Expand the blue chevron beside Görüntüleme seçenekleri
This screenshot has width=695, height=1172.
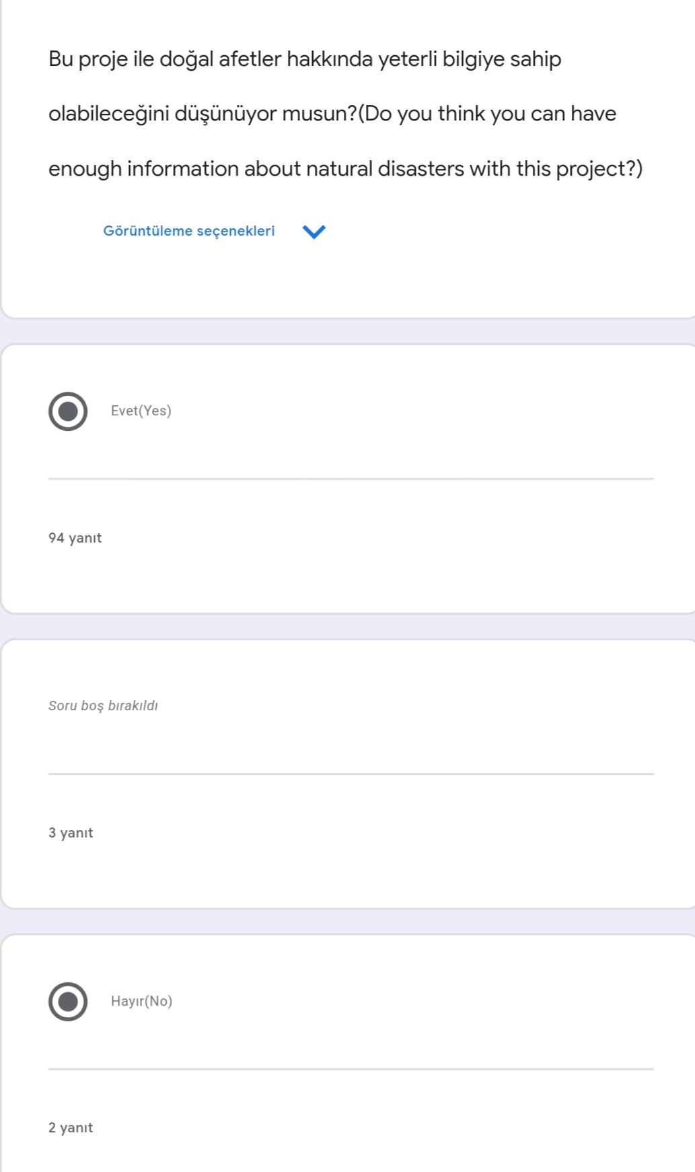click(x=314, y=232)
